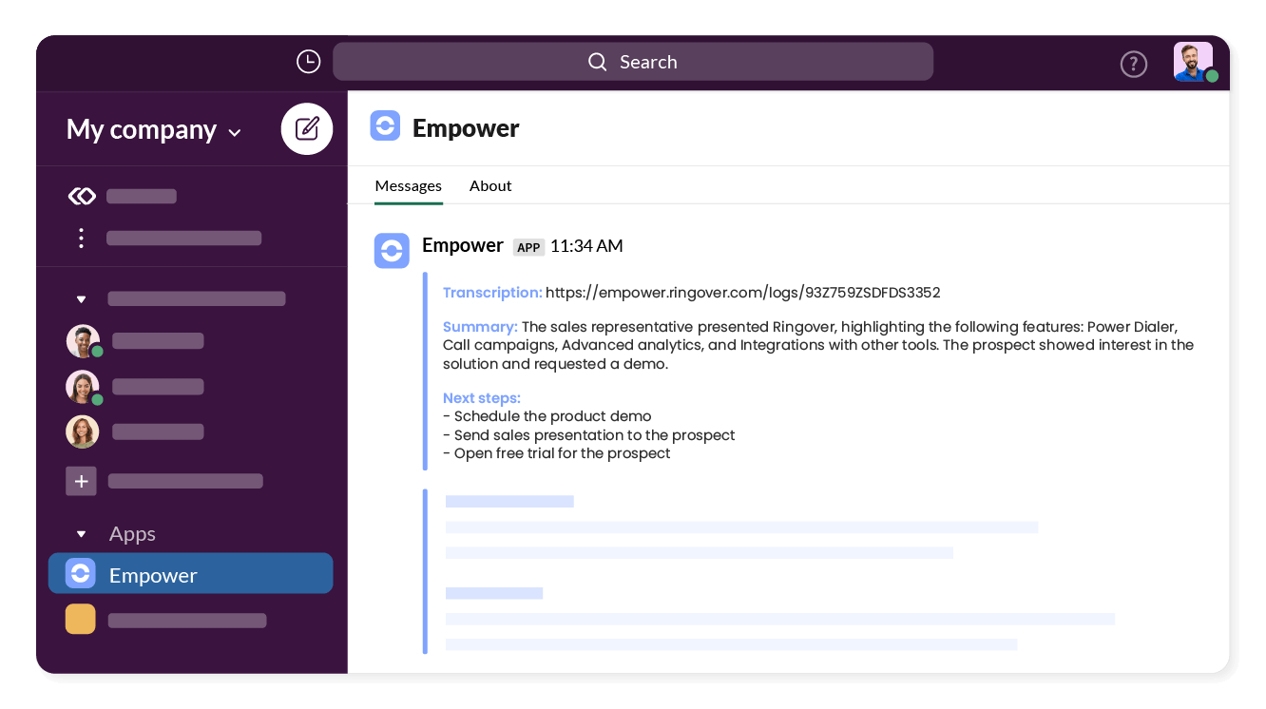Select the orange app icon below Empower

click(x=81, y=619)
